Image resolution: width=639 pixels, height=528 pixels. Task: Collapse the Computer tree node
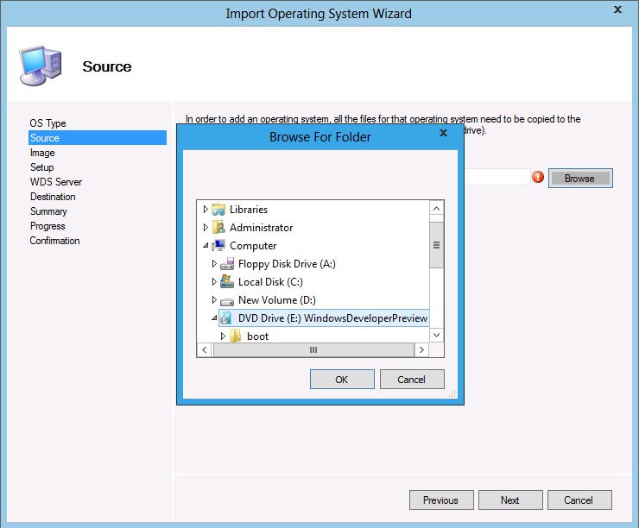[x=206, y=246]
